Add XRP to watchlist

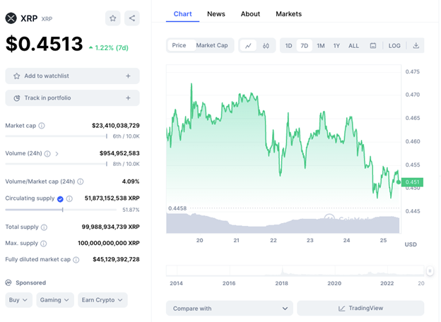click(72, 76)
